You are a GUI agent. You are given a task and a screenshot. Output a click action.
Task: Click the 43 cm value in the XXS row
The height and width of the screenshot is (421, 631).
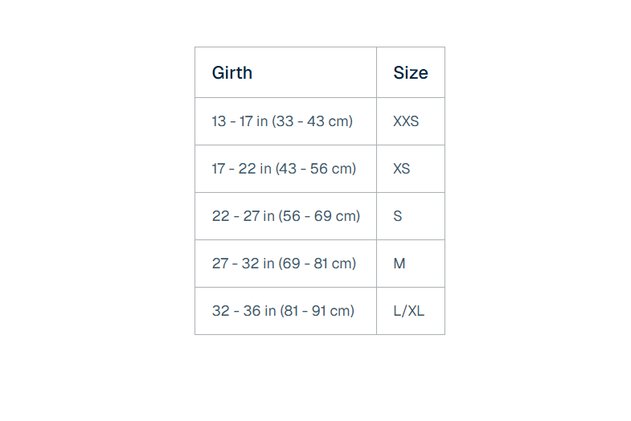(x=328, y=121)
